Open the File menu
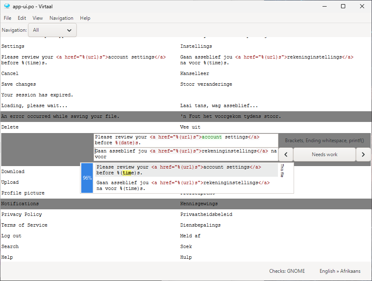372x281 pixels. [7, 18]
